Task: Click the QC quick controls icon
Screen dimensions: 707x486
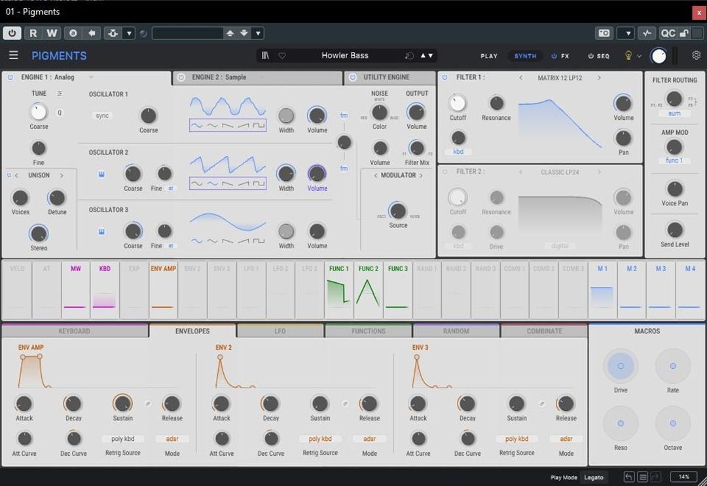Action: 668,33
